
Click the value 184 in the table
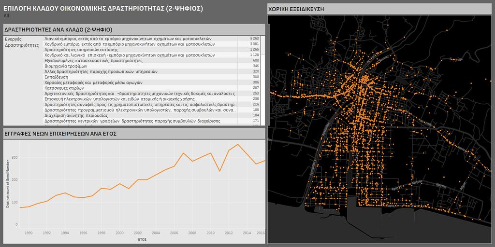click(x=256, y=115)
